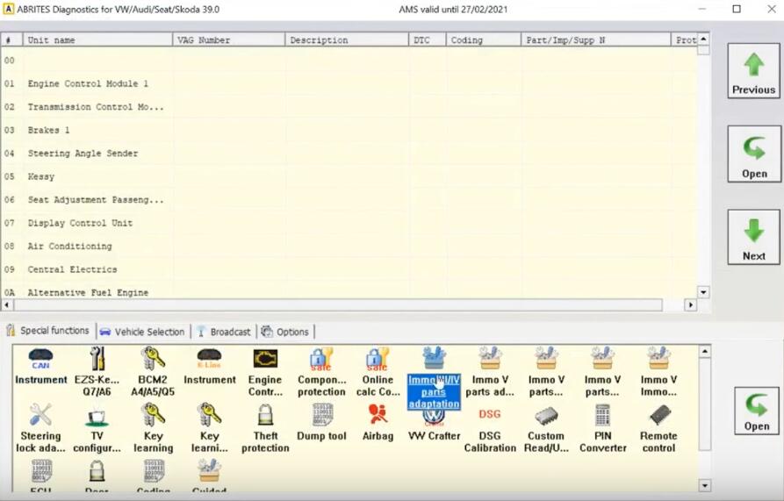Open BCM2 A4/A5/Q5 key function
Viewport: 784px width, 501px height.
point(153,372)
